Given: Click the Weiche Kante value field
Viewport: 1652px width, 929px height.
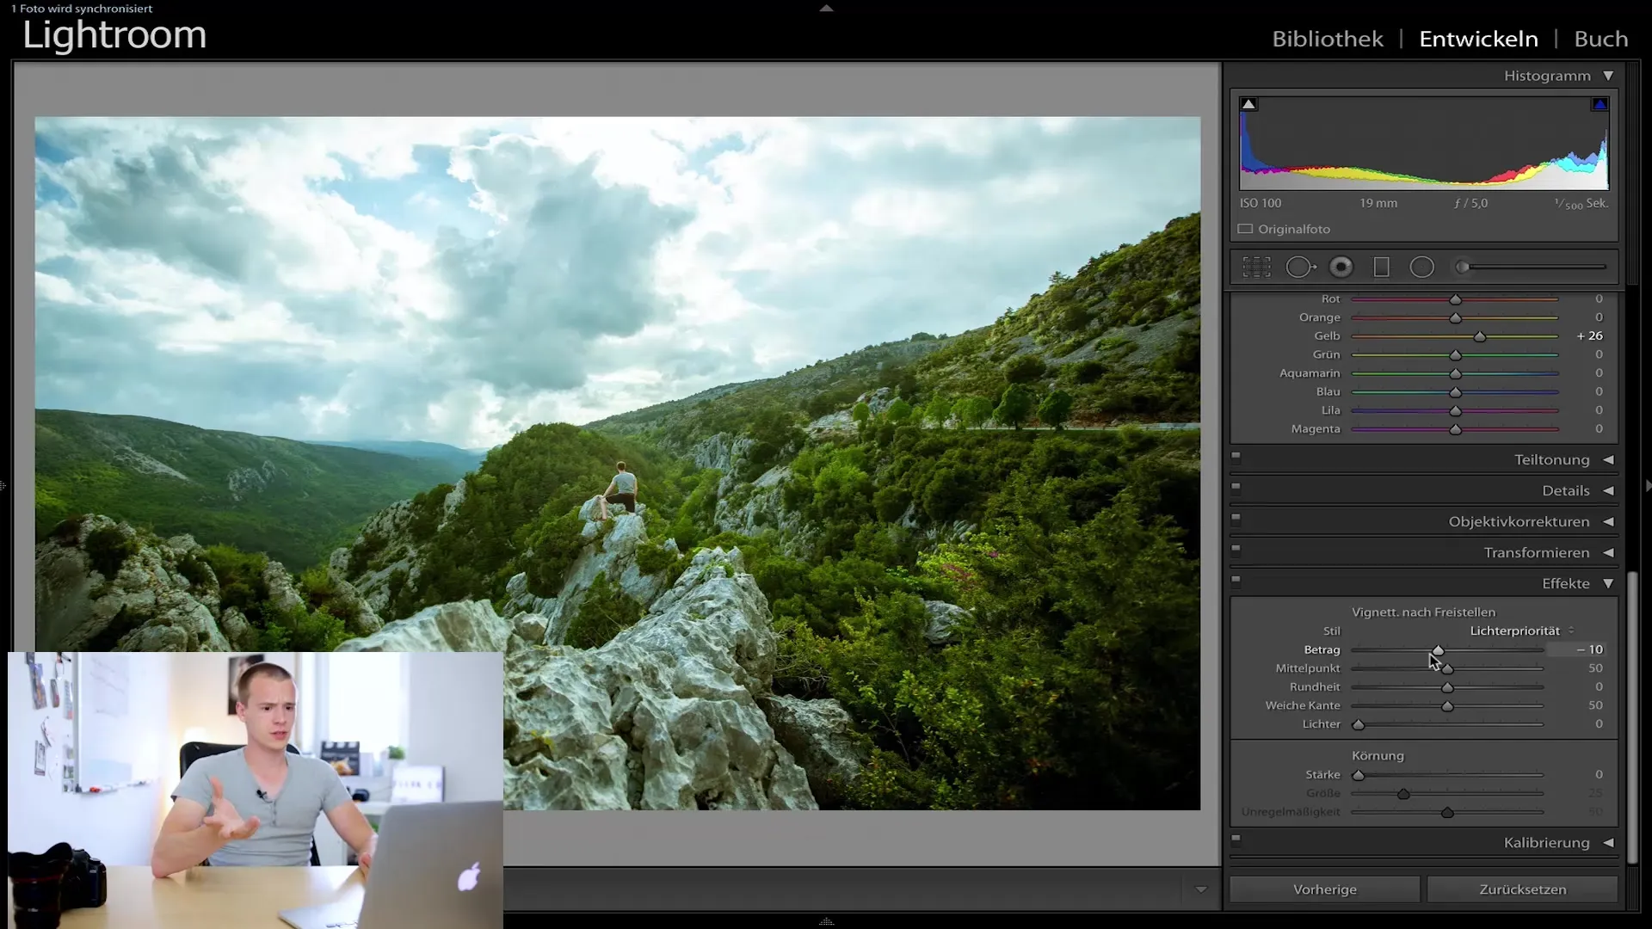Looking at the screenshot, I should coord(1595,705).
